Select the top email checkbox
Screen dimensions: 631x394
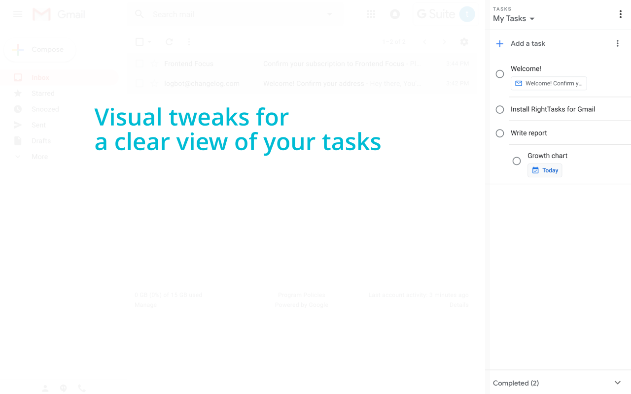140,64
